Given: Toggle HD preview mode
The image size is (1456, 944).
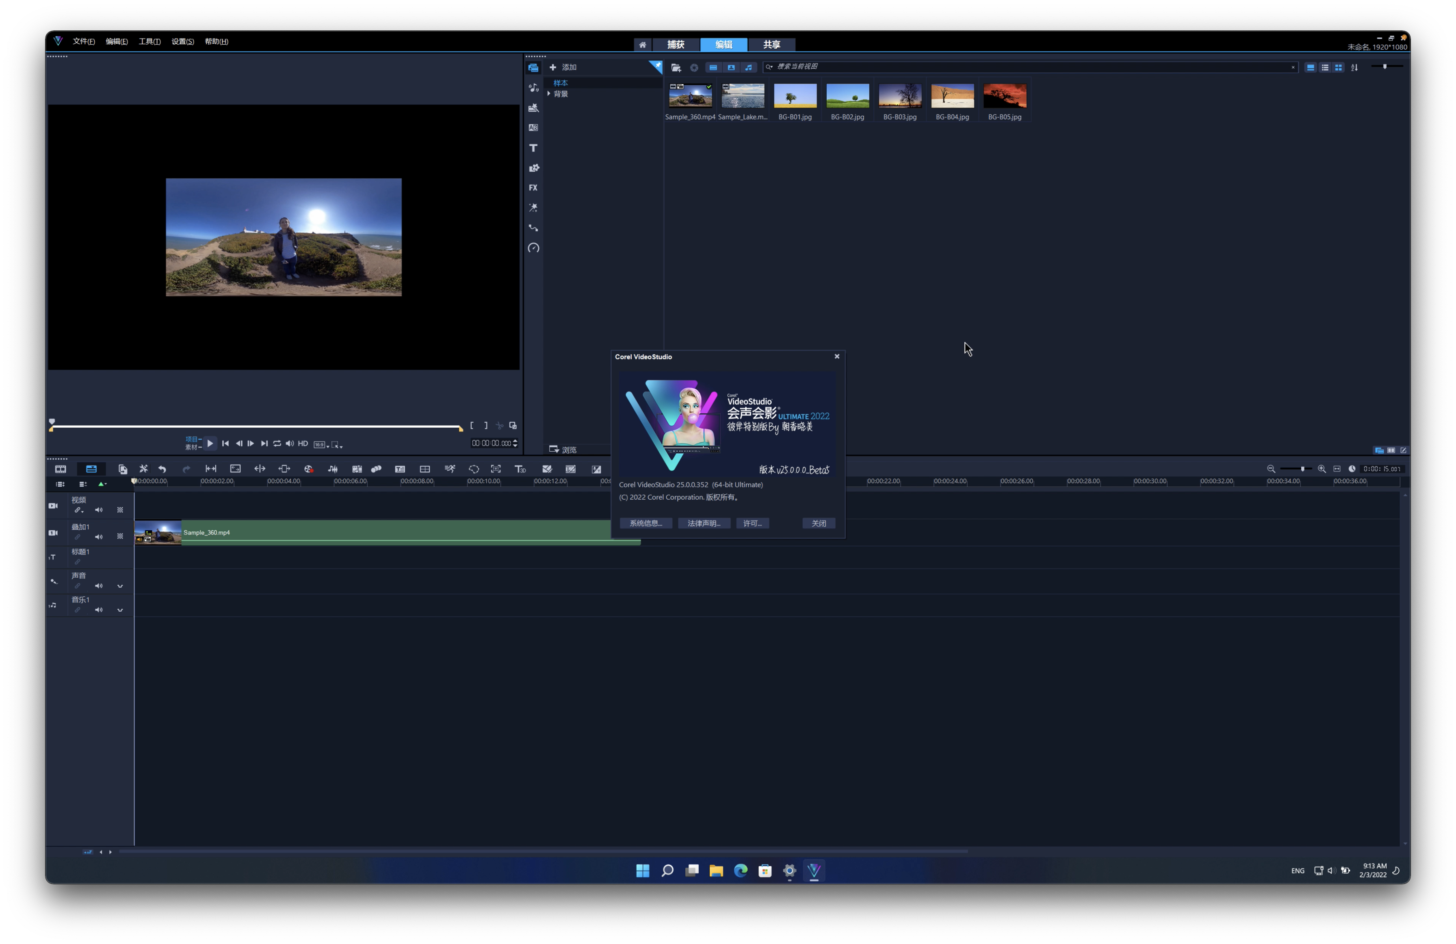Looking at the screenshot, I should point(303,444).
